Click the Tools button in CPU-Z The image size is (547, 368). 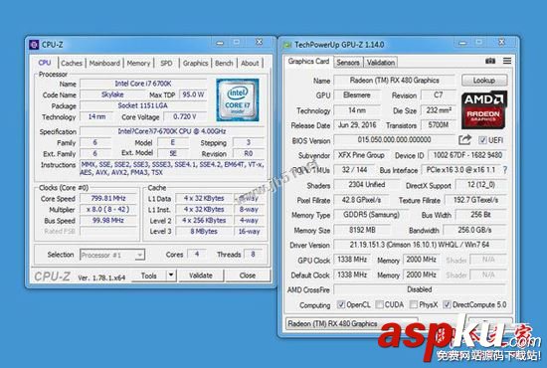[x=149, y=276]
